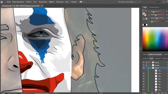Select the stroke swatch with red slash
168x94 pixels.
pyautogui.click(x=145, y=15)
